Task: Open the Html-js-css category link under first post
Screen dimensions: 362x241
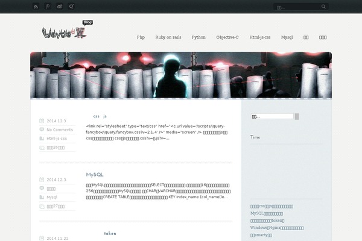Action: tap(57, 139)
